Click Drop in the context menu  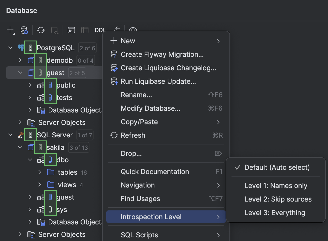131,153
